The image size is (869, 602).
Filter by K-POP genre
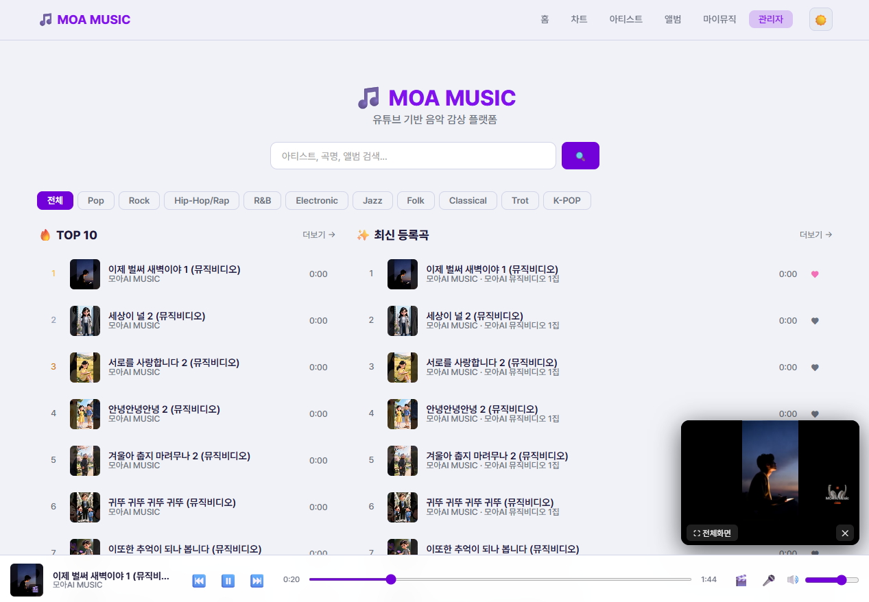click(567, 200)
